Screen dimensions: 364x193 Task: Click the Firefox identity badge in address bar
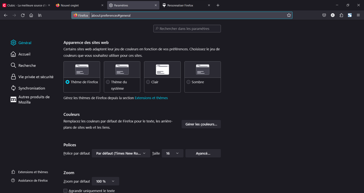pyautogui.click(x=81, y=15)
